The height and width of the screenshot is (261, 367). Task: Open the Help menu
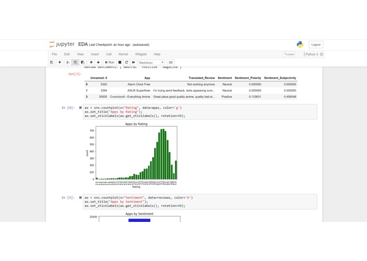click(157, 54)
